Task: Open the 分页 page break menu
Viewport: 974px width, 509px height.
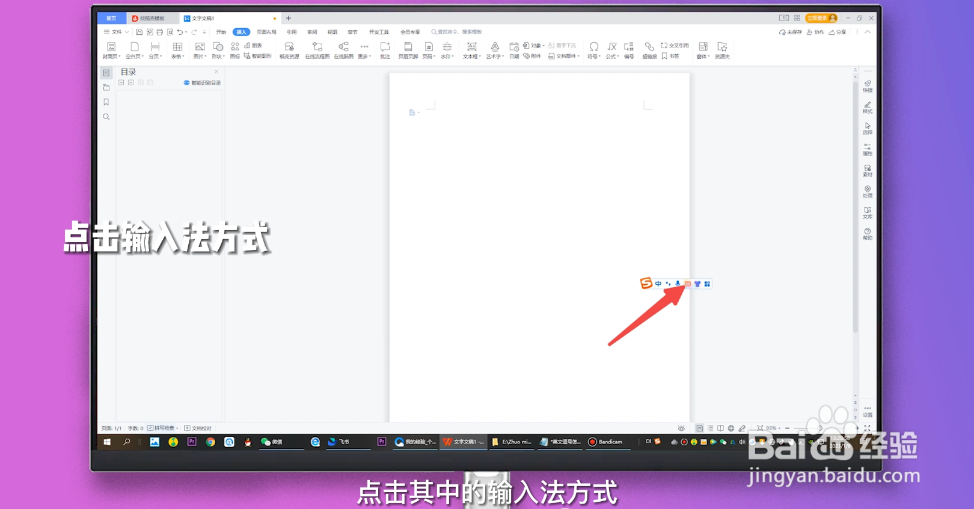Action: click(155, 50)
